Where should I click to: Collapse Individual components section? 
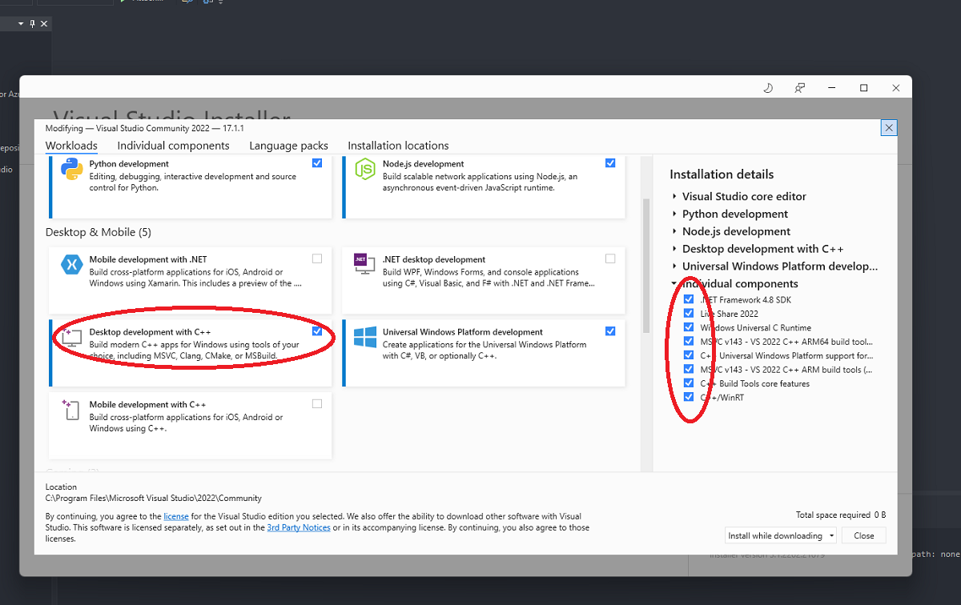pos(675,283)
